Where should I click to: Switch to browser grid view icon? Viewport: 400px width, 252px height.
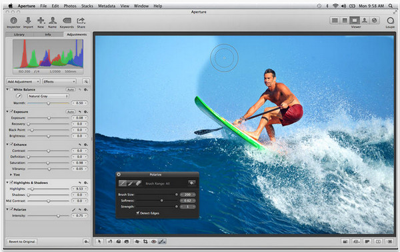(x=335, y=21)
